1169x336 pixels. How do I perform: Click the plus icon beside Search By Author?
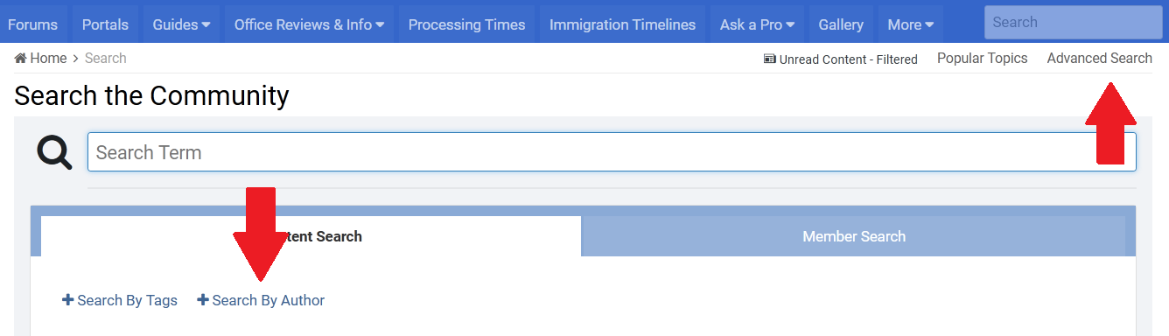(x=203, y=300)
